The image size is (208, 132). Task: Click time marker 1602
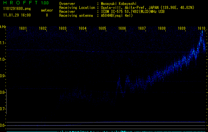pos(43,28)
